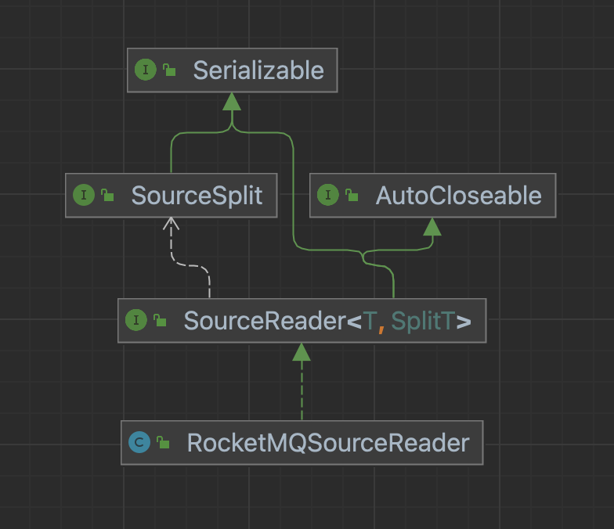
Task: Click the class icon on RocketMQSourceReader
Action: click(139, 443)
